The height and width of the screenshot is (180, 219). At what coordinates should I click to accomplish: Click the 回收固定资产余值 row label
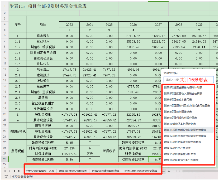(43, 53)
